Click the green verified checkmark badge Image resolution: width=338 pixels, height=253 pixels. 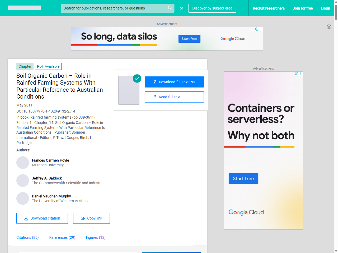point(137,78)
